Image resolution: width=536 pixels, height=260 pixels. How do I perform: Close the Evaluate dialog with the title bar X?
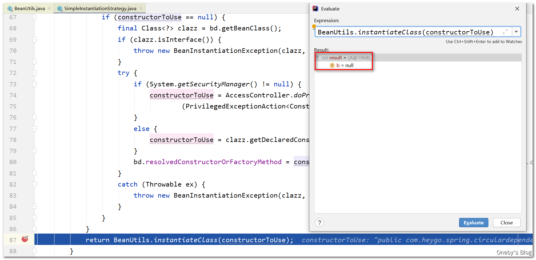click(517, 9)
